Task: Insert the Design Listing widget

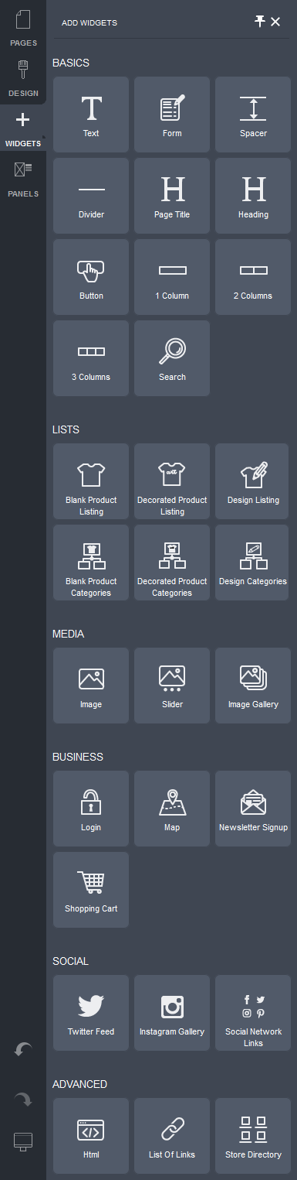Action: [x=253, y=481]
